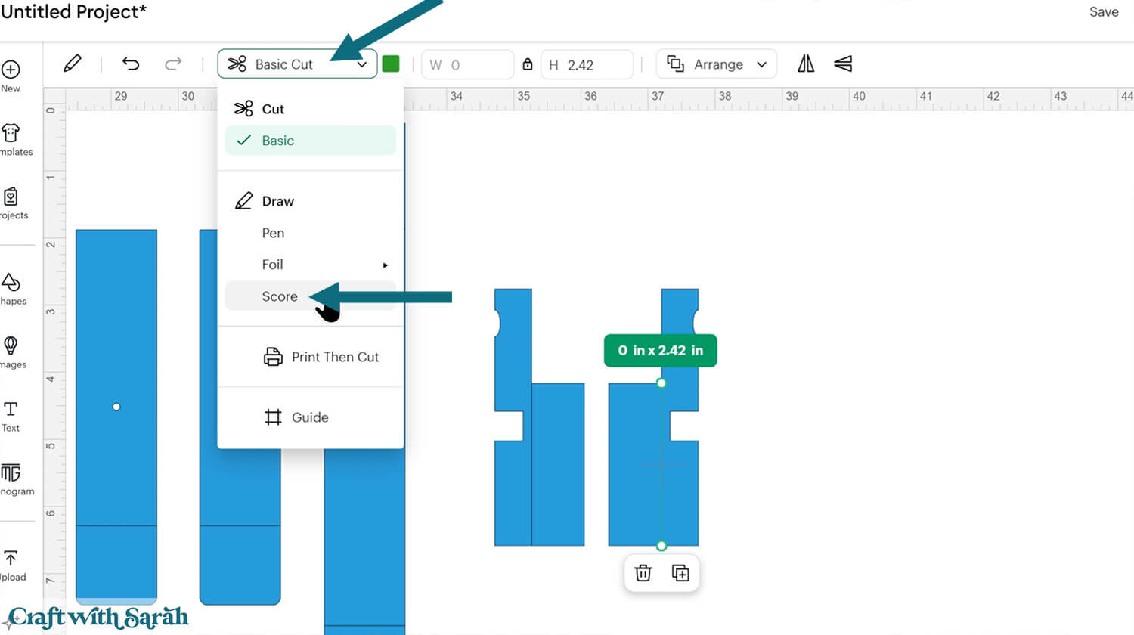The height and width of the screenshot is (635, 1134).
Task: Select Score operation in dropdown
Action: tap(311, 296)
